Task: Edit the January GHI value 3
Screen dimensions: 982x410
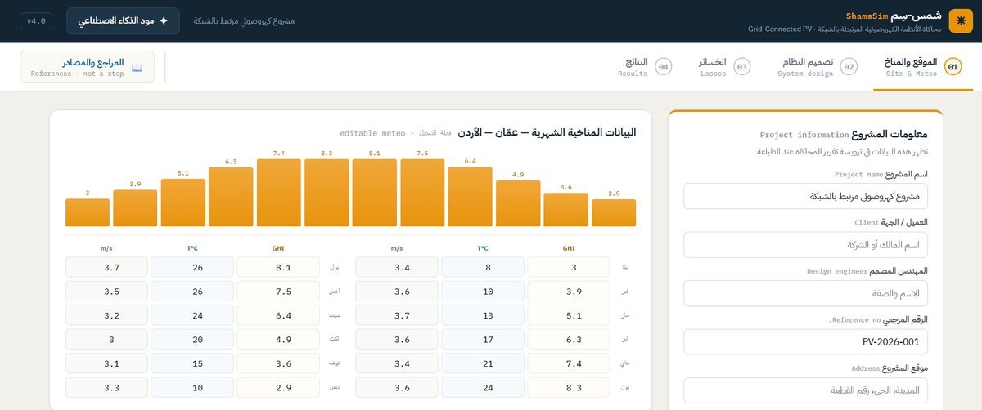Action: [x=568, y=267]
